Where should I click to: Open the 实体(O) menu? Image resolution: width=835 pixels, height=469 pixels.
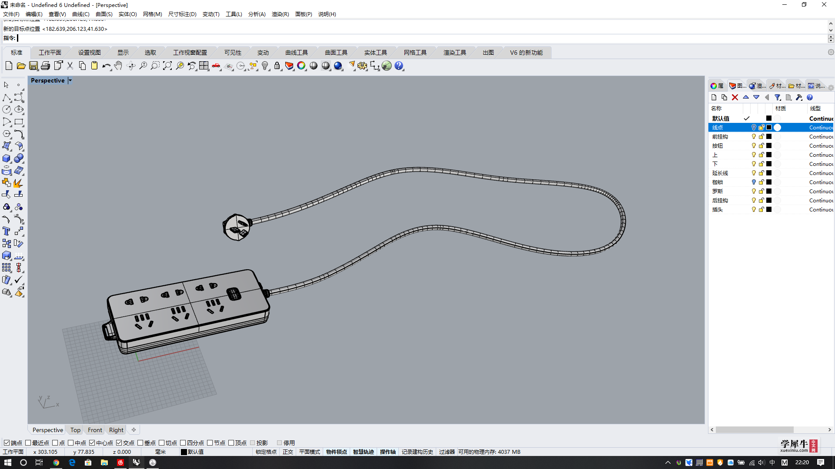(x=127, y=14)
